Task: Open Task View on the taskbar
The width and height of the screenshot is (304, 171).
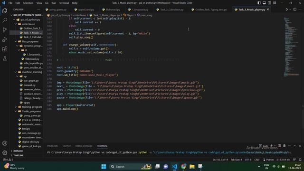Action: pos(157,167)
